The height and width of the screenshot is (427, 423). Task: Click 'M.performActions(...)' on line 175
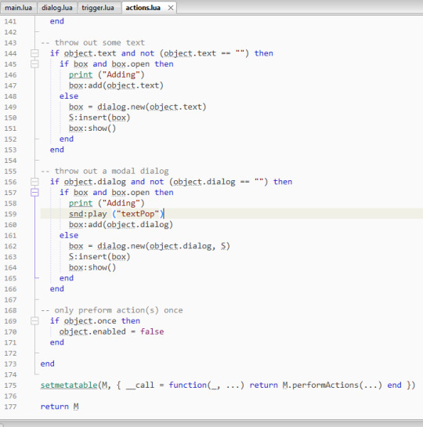(332, 385)
